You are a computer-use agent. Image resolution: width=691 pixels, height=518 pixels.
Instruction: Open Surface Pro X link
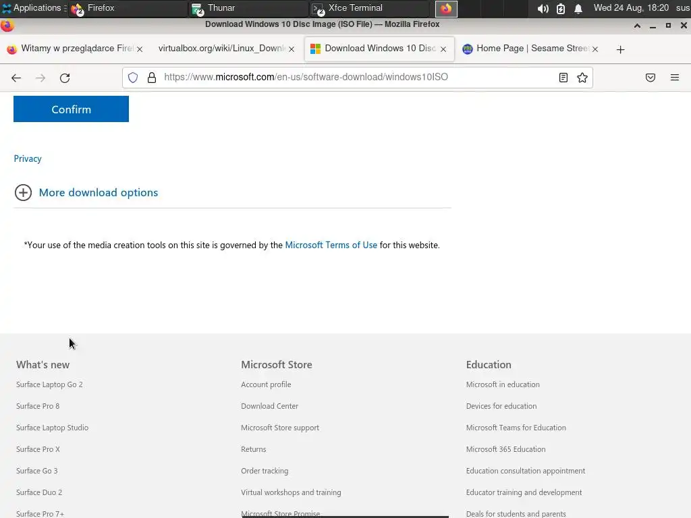38,449
